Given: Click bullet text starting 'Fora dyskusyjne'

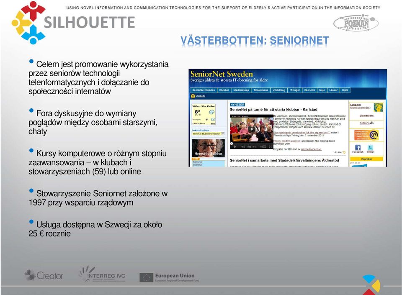Looking at the screenshot, I should (93, 123).
